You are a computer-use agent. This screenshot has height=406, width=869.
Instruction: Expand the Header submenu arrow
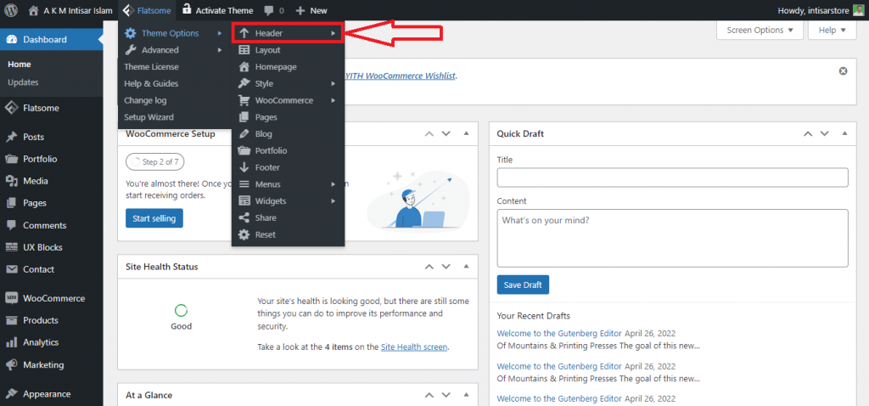point(333,33)
